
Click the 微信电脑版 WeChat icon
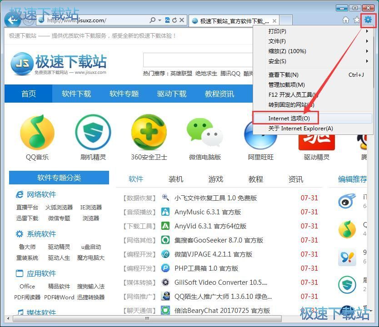pos(205,132)
